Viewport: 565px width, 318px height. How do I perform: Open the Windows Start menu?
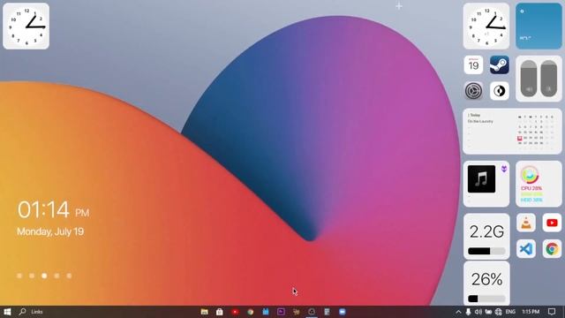coord(7,312)
